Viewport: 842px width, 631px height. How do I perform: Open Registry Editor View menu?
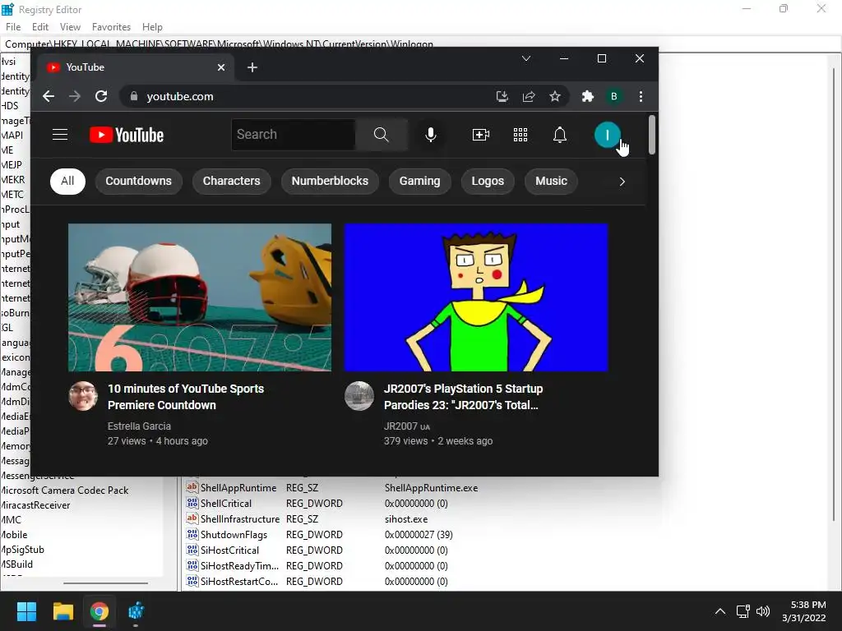point(70,27)
